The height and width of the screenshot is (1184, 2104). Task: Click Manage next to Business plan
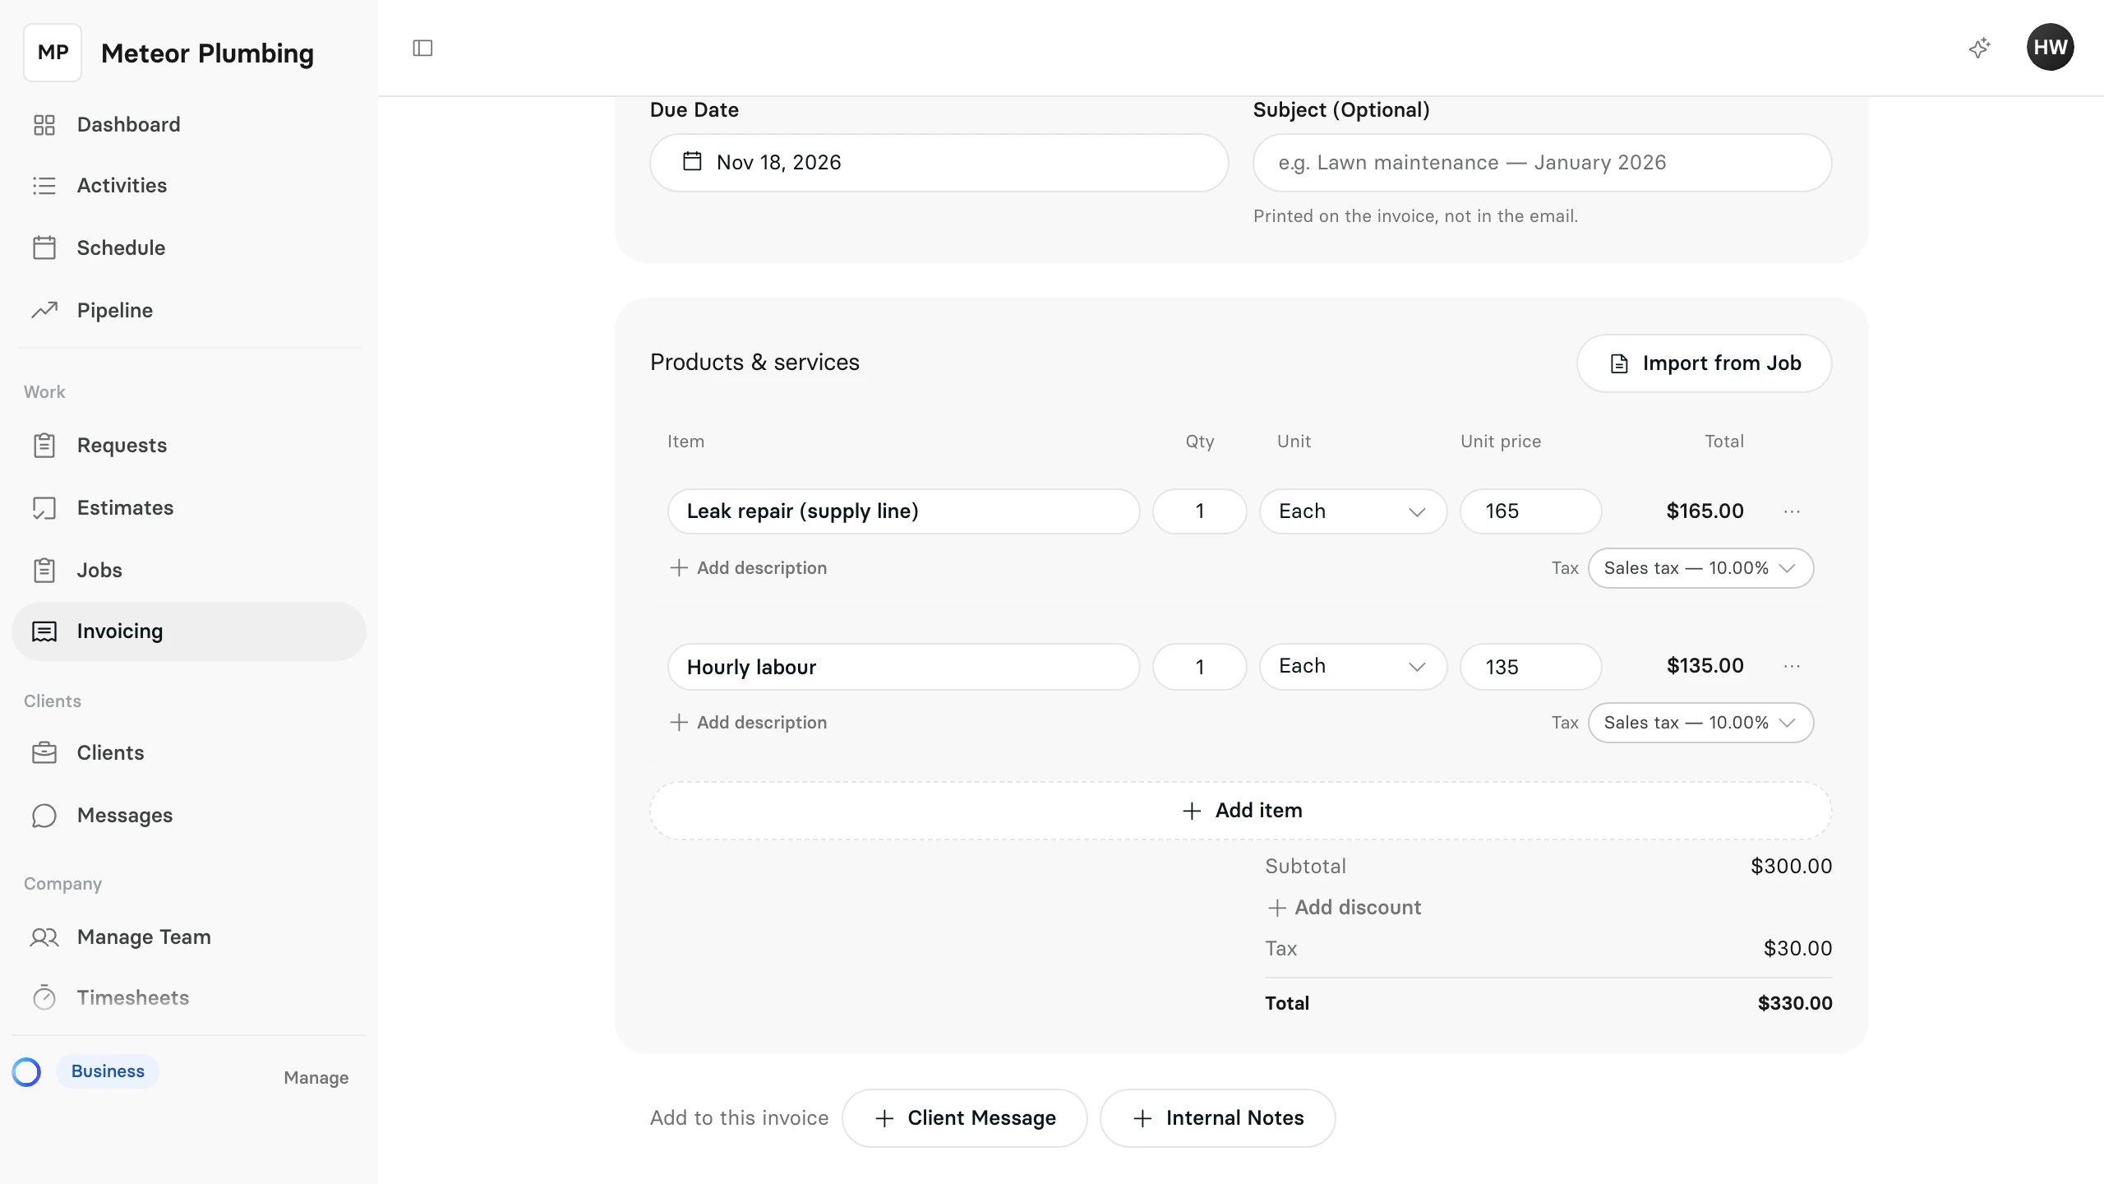click(316, 1078)
